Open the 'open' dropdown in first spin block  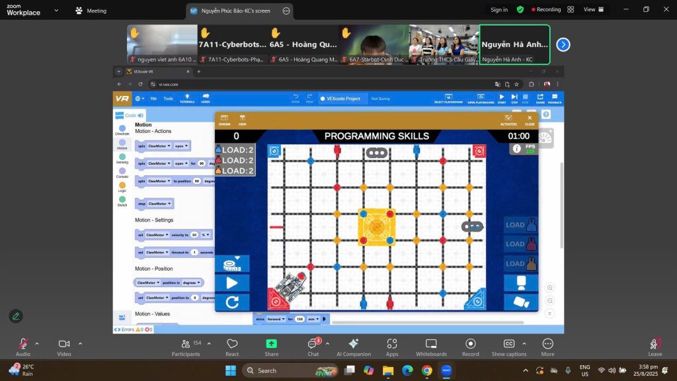pos(181,146)
